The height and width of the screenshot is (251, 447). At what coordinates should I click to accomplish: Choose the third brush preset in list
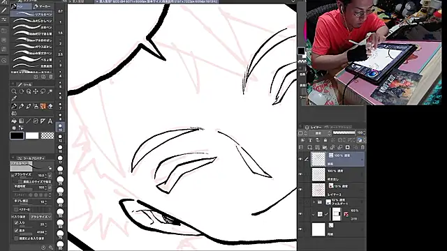(x=31, y=27)
